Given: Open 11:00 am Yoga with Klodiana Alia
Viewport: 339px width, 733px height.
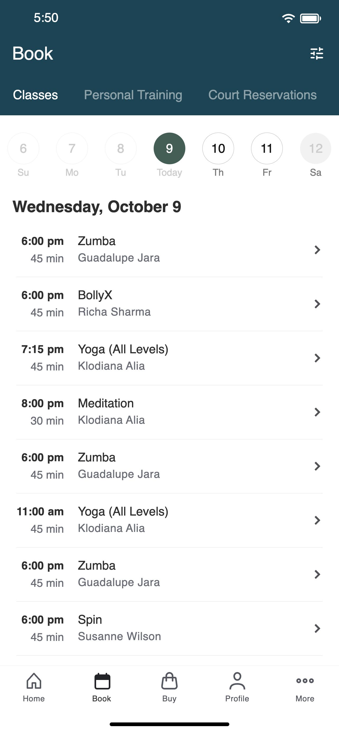Looking at the screenshot, I should coord(169,520).
